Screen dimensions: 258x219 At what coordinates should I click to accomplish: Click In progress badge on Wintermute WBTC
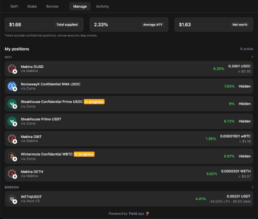[x=84, y=154]
